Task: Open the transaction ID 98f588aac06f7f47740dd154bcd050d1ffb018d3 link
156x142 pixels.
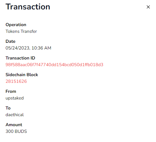Action: pos(54,65)
